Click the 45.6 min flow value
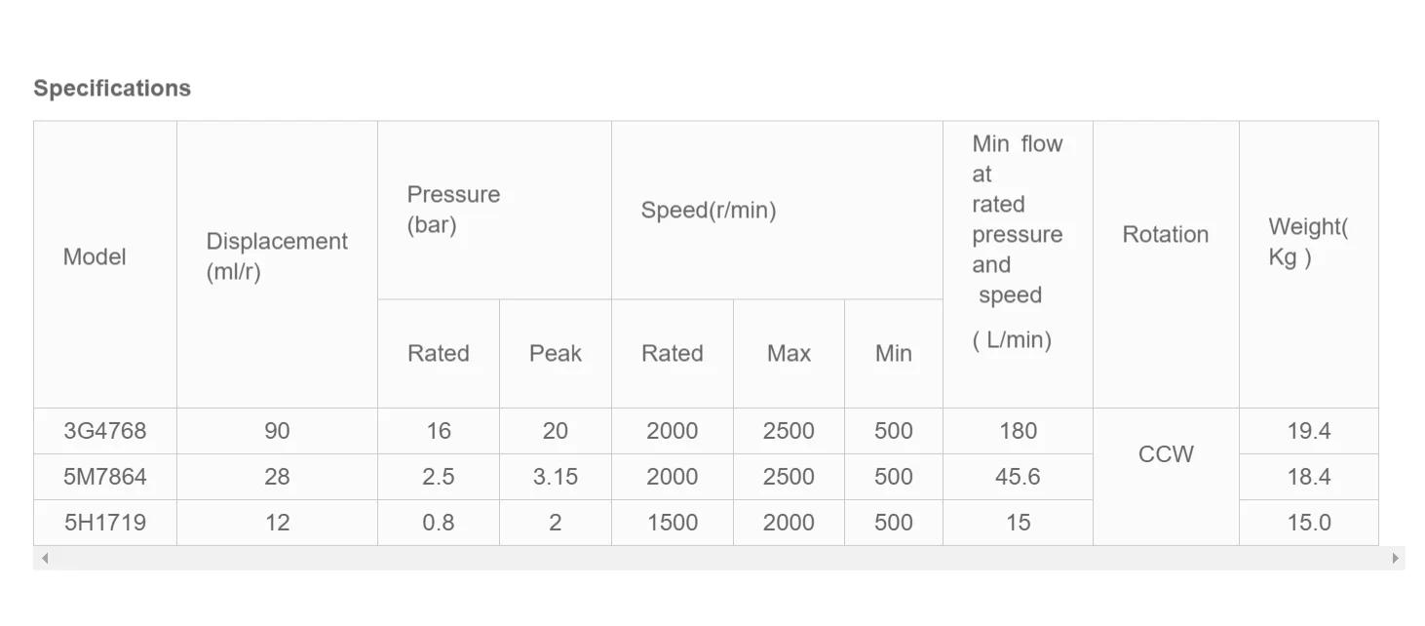Image resolution: width=1425 pixels, height=626 pixels. point(1018,477)
